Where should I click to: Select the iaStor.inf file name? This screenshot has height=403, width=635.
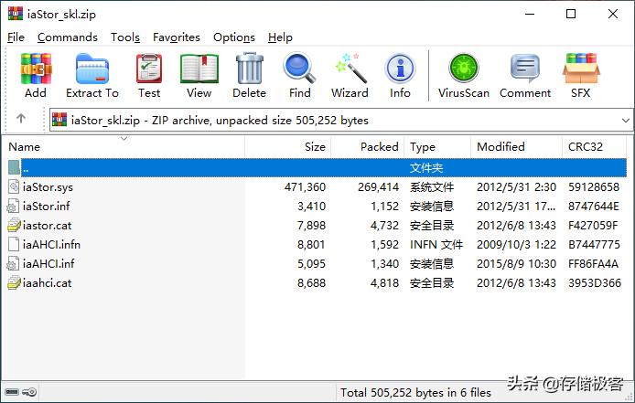pos(46,206)
